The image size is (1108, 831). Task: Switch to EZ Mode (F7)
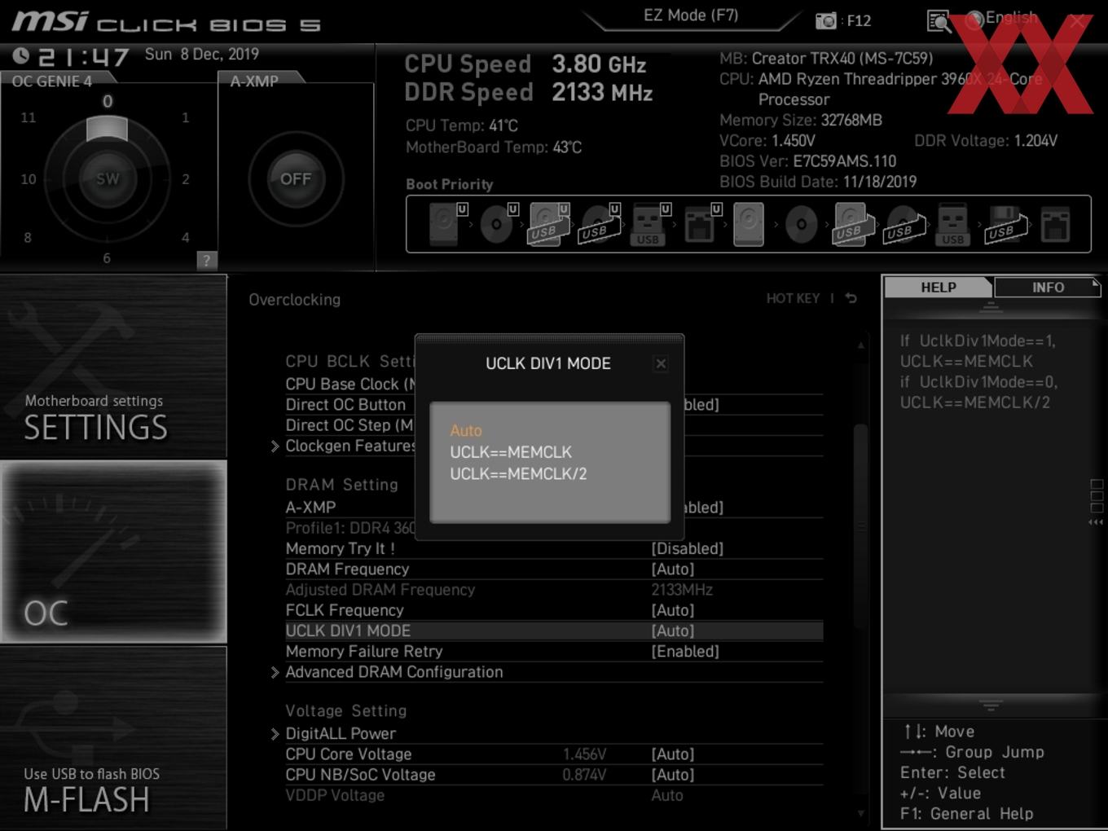(691, 15)
